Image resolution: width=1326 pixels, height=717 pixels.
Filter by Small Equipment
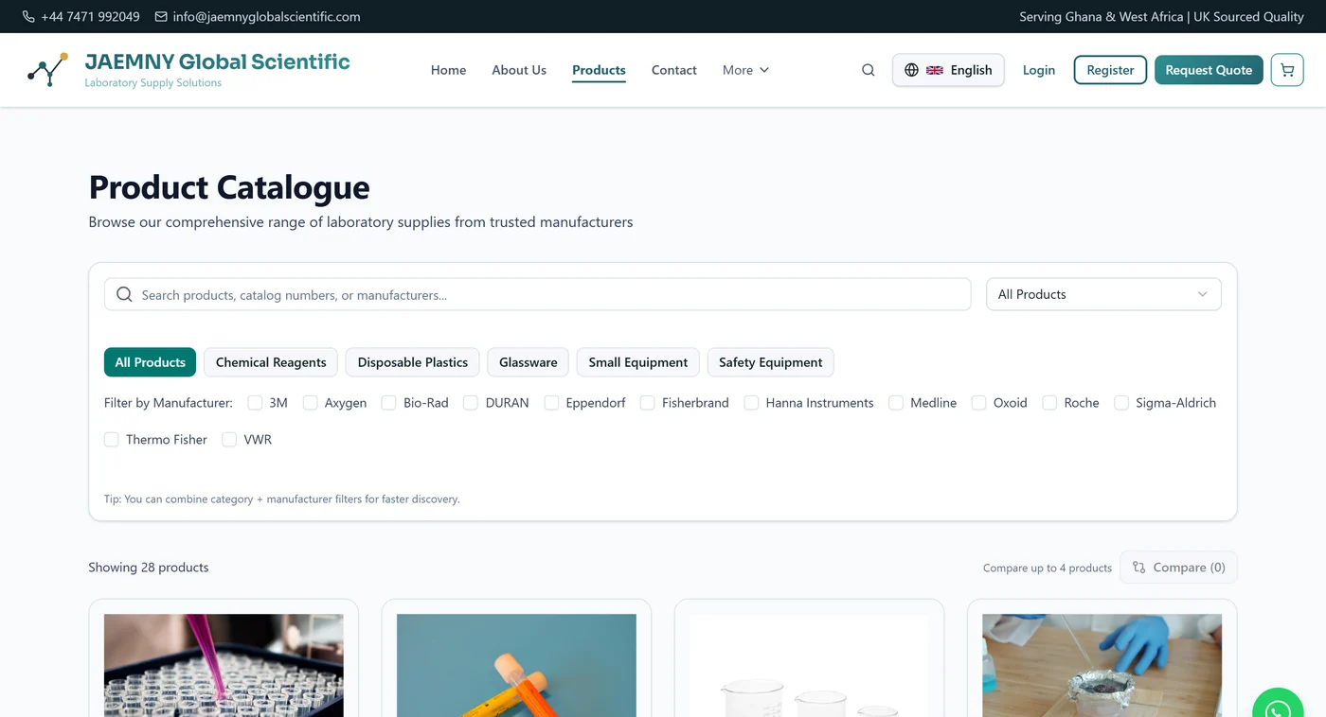click(638, 362)
